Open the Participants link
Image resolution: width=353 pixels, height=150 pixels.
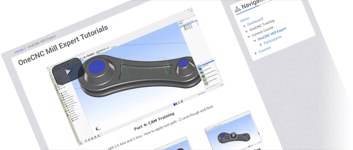273,40
